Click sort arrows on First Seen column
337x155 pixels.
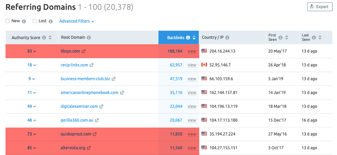point(286,37)
